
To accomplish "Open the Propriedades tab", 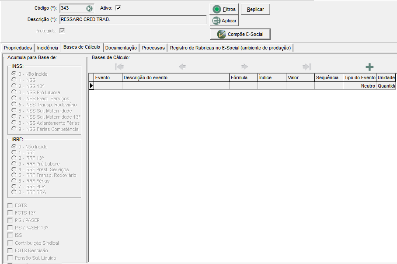I will tap(18, 48).
